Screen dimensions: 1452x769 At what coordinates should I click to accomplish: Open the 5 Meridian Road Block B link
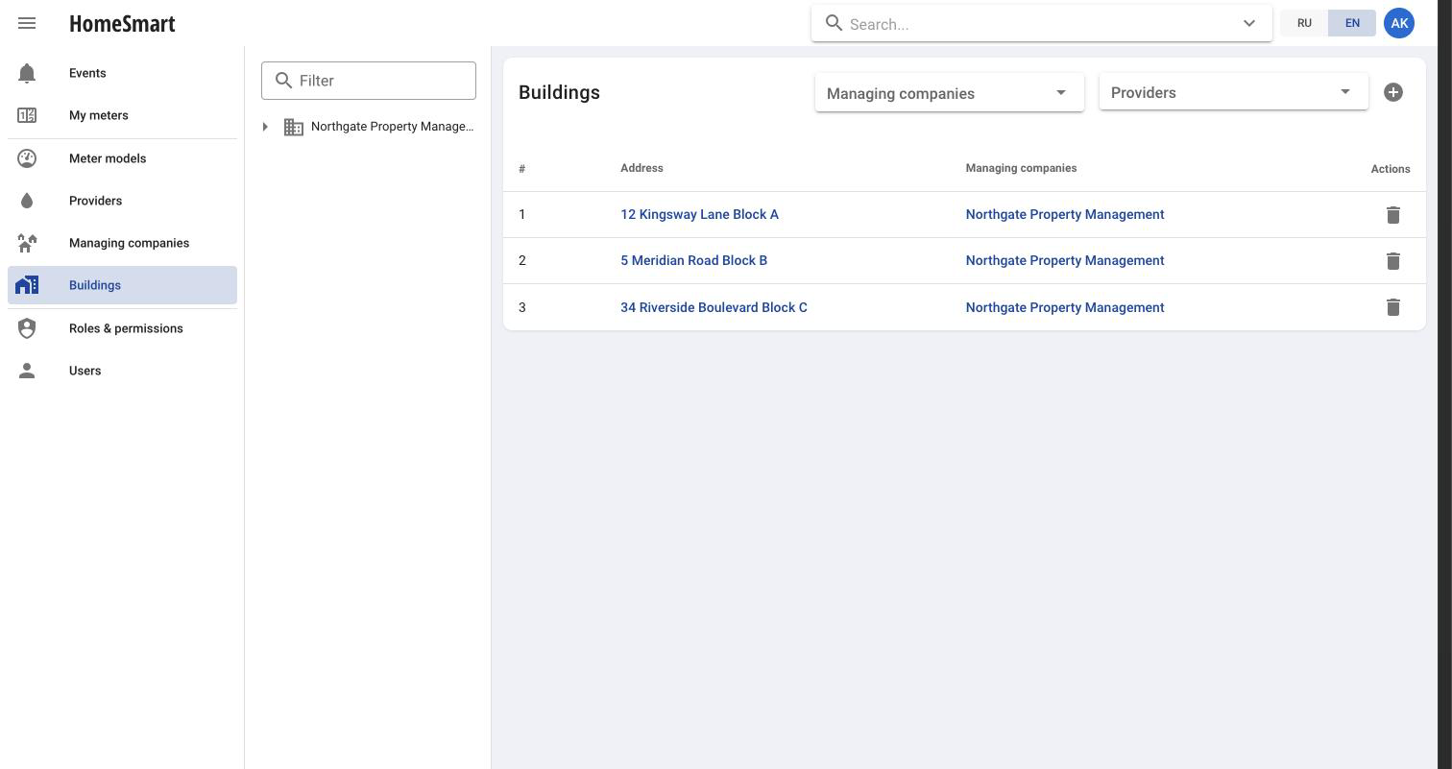(x=693, y=260)
